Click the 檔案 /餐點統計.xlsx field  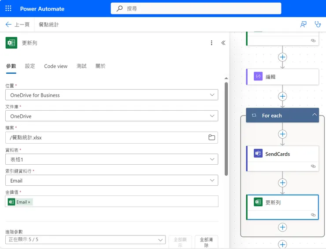click(x=111, y=137)
